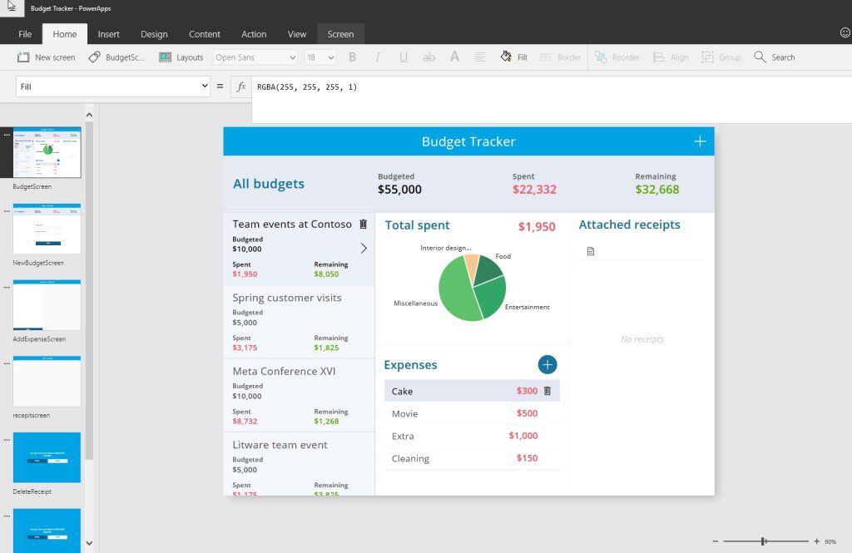The image size is (852, 553).
Task: Toggle strikethrough formatting
Action: [x=428, y=57]
